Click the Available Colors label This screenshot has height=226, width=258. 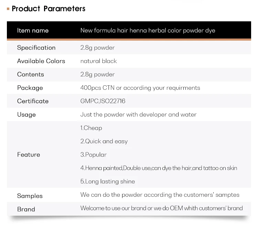41,61
